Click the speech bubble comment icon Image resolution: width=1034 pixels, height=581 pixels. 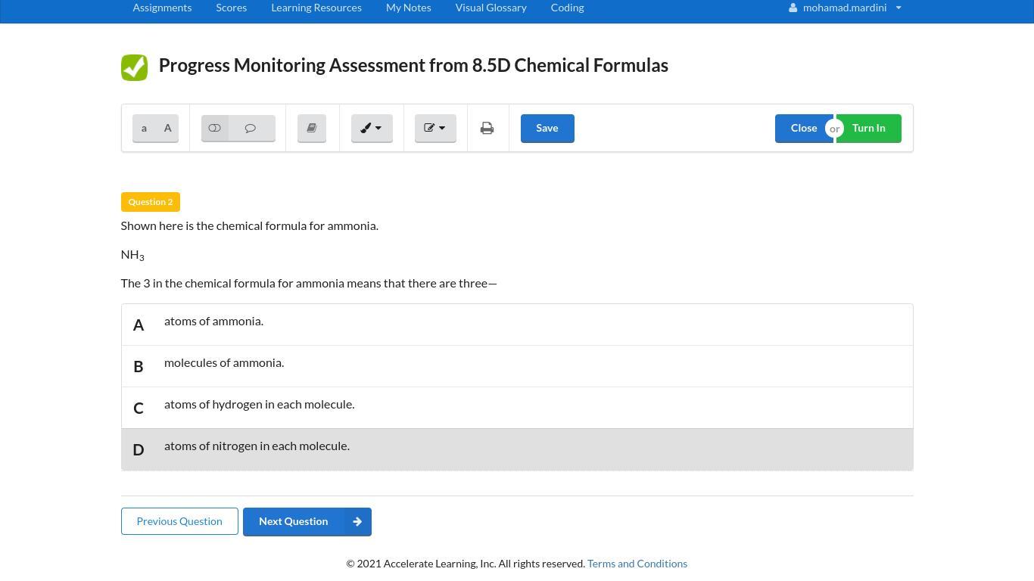pyautogui.click(x=251, y=128)
